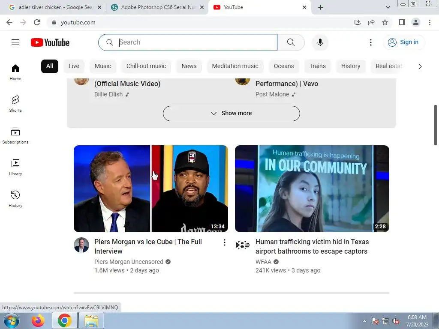Open File Explorer from taskbar
The image size is (439, 329).
point(91,320)
